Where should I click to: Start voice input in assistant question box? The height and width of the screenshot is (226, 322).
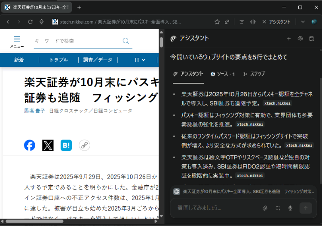point(290,208)
